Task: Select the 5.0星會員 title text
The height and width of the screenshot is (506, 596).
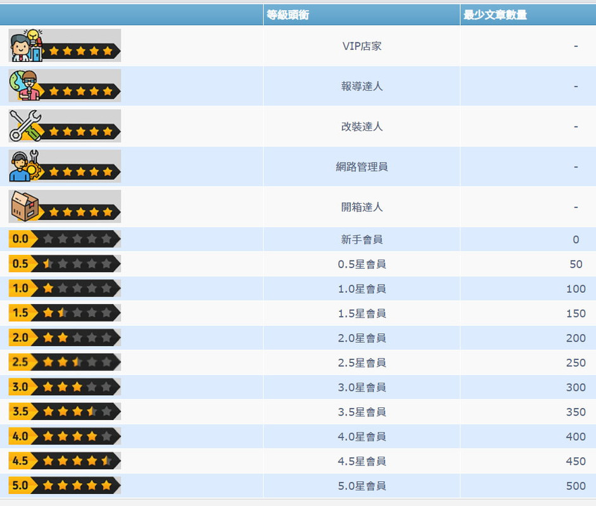Action: point(362,486)
